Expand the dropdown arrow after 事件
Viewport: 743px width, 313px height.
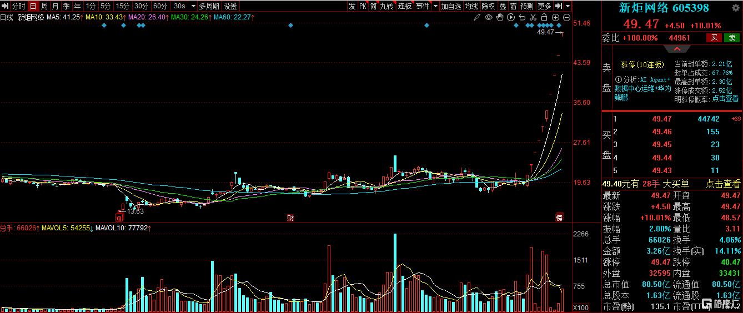click(x=435, y=6)
